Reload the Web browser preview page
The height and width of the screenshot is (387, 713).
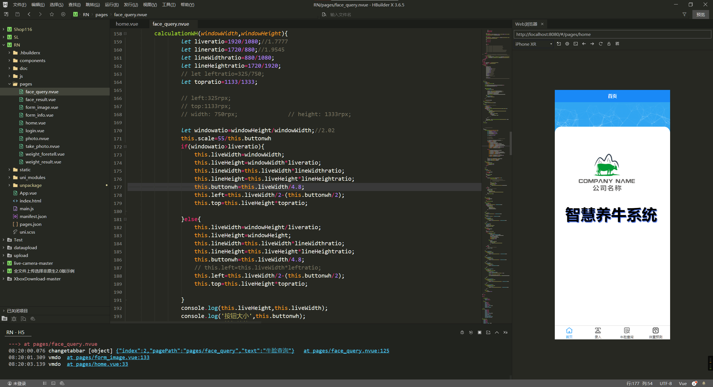[600, 44]
